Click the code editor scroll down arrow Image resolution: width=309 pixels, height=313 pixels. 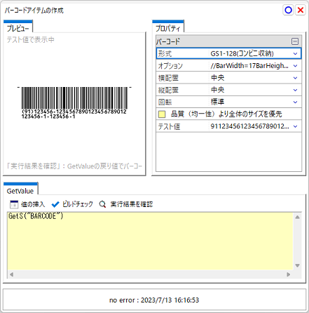point(297,265)
